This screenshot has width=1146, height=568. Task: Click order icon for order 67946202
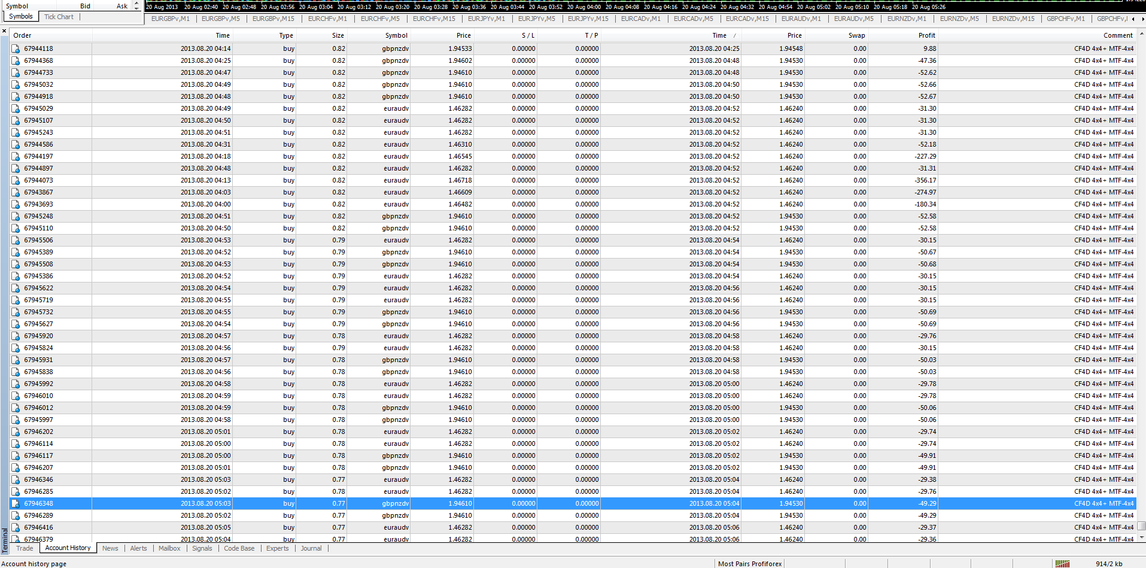coord(16,432)
